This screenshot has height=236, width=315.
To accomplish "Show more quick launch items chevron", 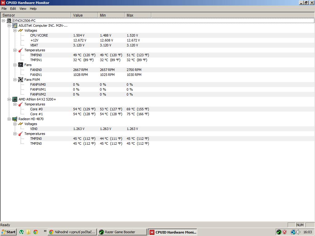I will pos(45,231).
